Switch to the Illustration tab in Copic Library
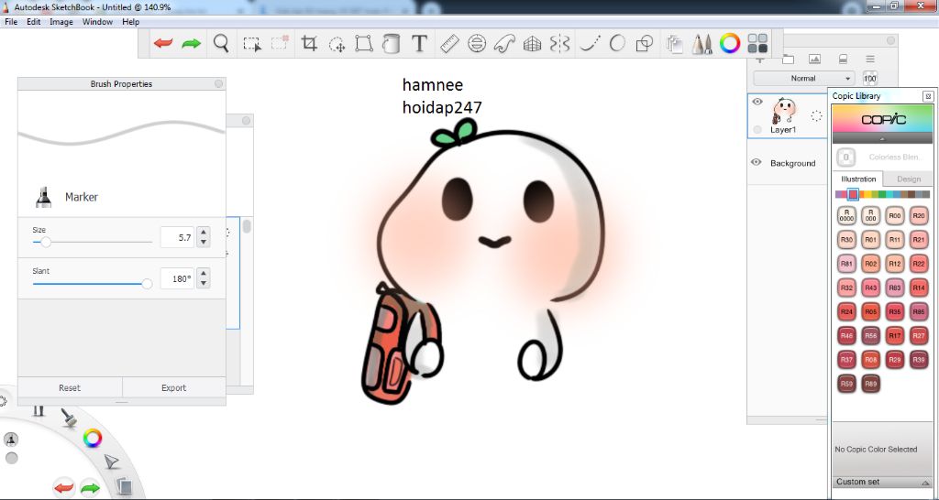Image resolution: width=939 pixels, height=500 pixels. pos(857,179)
